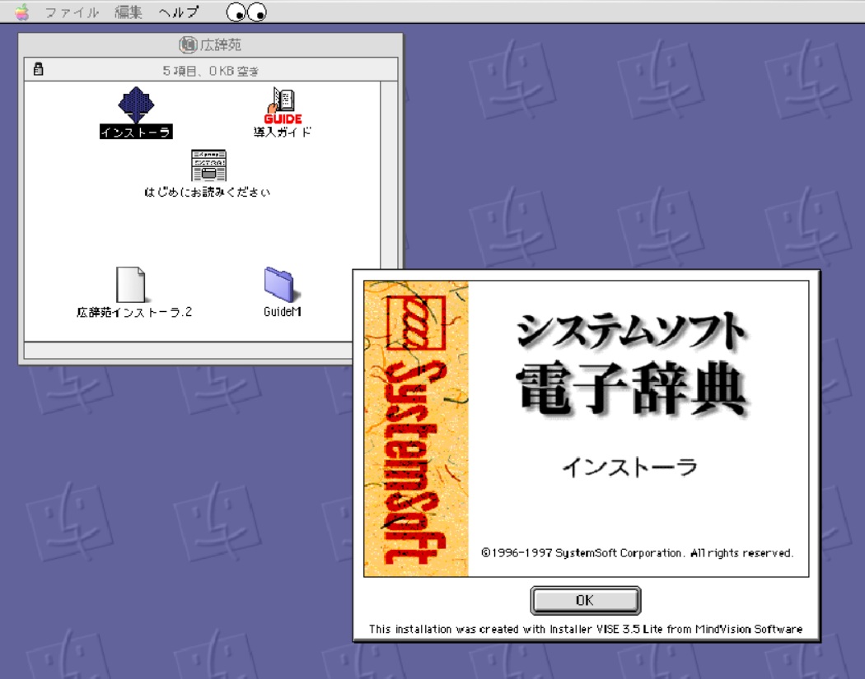
Task: Select the 広辞苑インストーラ.2 document icon
Action: (x=131, y=285)
